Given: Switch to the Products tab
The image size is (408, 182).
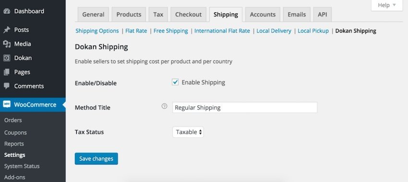Looking at the screenshot, I should pos(129,14).
